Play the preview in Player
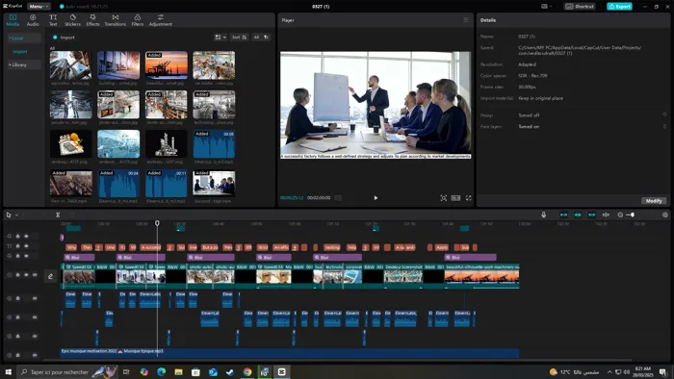The image size is (674, 379). point(376,198)
